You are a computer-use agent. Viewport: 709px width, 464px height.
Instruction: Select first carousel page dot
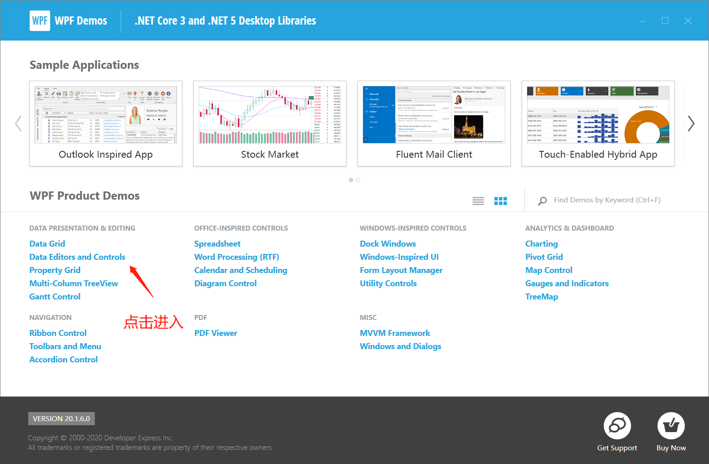[x=351, y=180]
